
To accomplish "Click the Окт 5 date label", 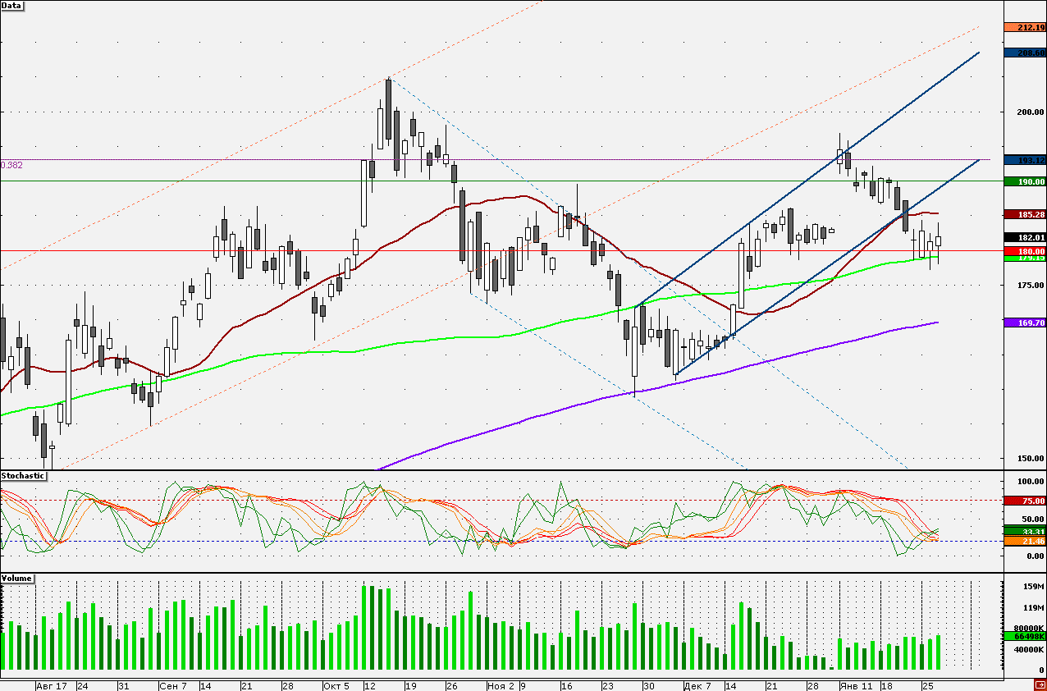I will 336,685.
